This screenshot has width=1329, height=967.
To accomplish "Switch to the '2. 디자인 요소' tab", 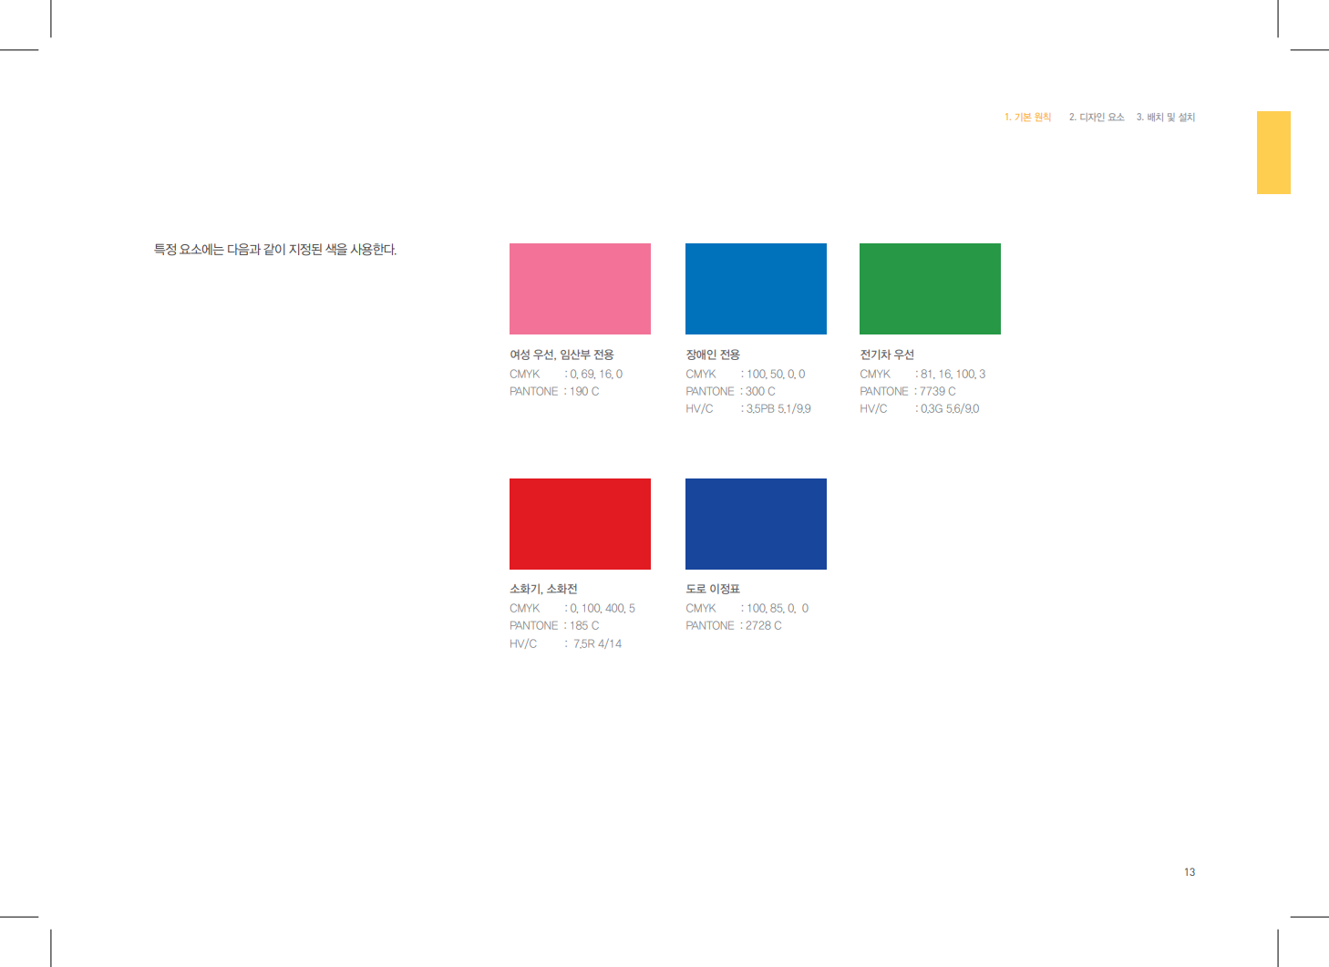I will click(x=1097, y=118).
